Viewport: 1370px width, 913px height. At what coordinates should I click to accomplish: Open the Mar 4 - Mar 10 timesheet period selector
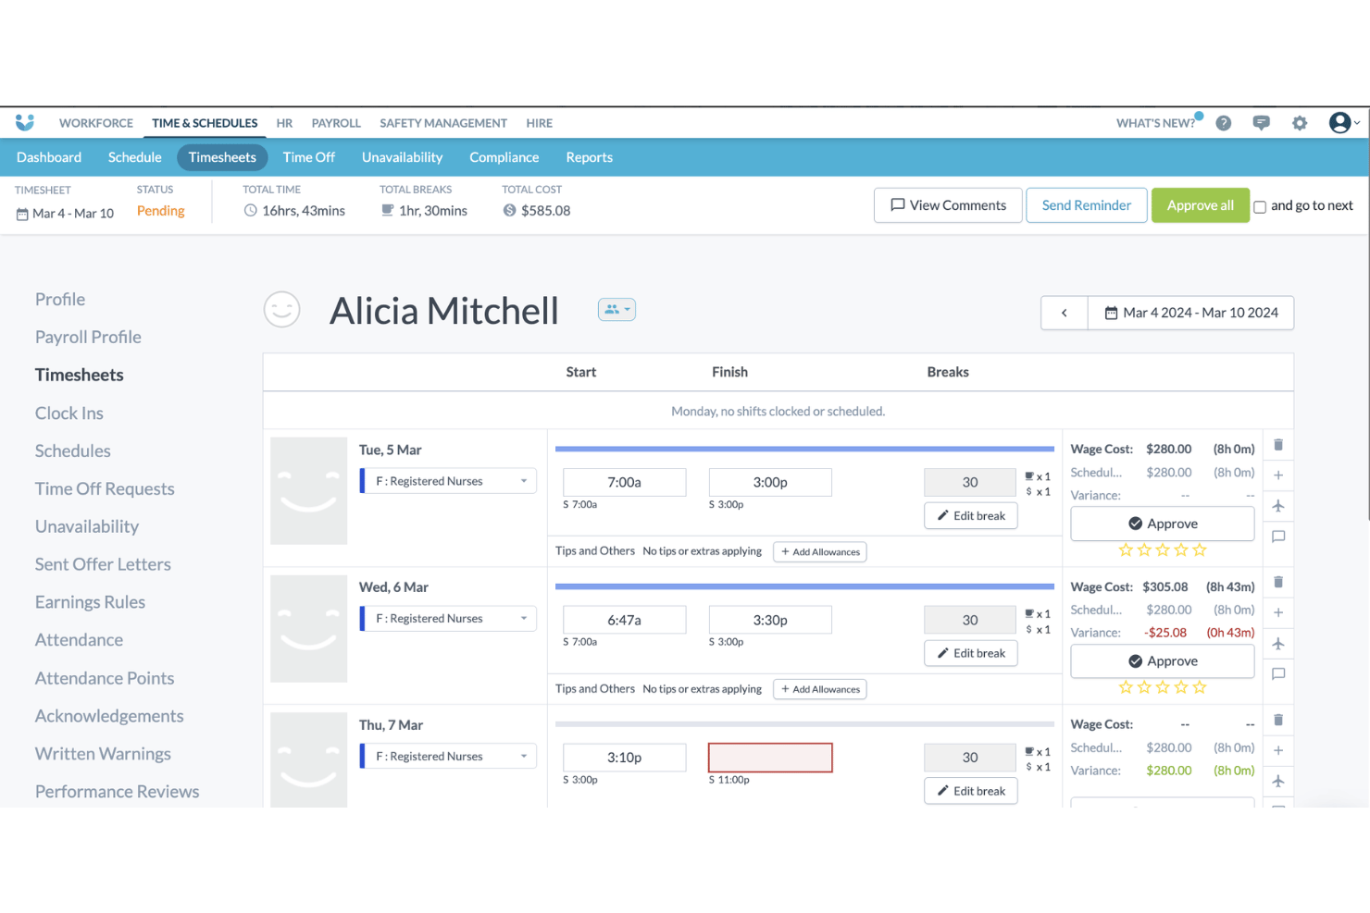pos(65,214)
